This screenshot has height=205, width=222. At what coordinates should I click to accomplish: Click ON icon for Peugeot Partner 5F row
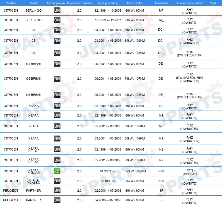[x=57, y=191]
